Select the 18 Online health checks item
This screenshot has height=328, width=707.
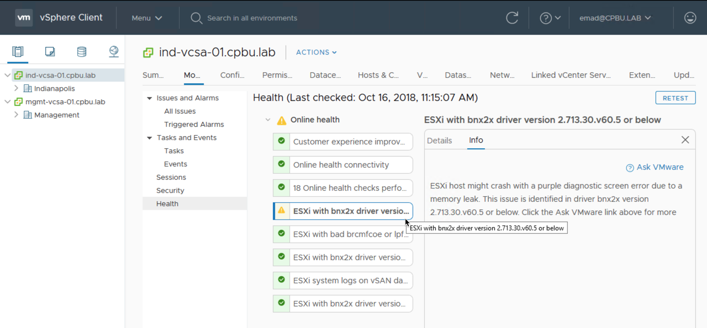tap(343, 187)
